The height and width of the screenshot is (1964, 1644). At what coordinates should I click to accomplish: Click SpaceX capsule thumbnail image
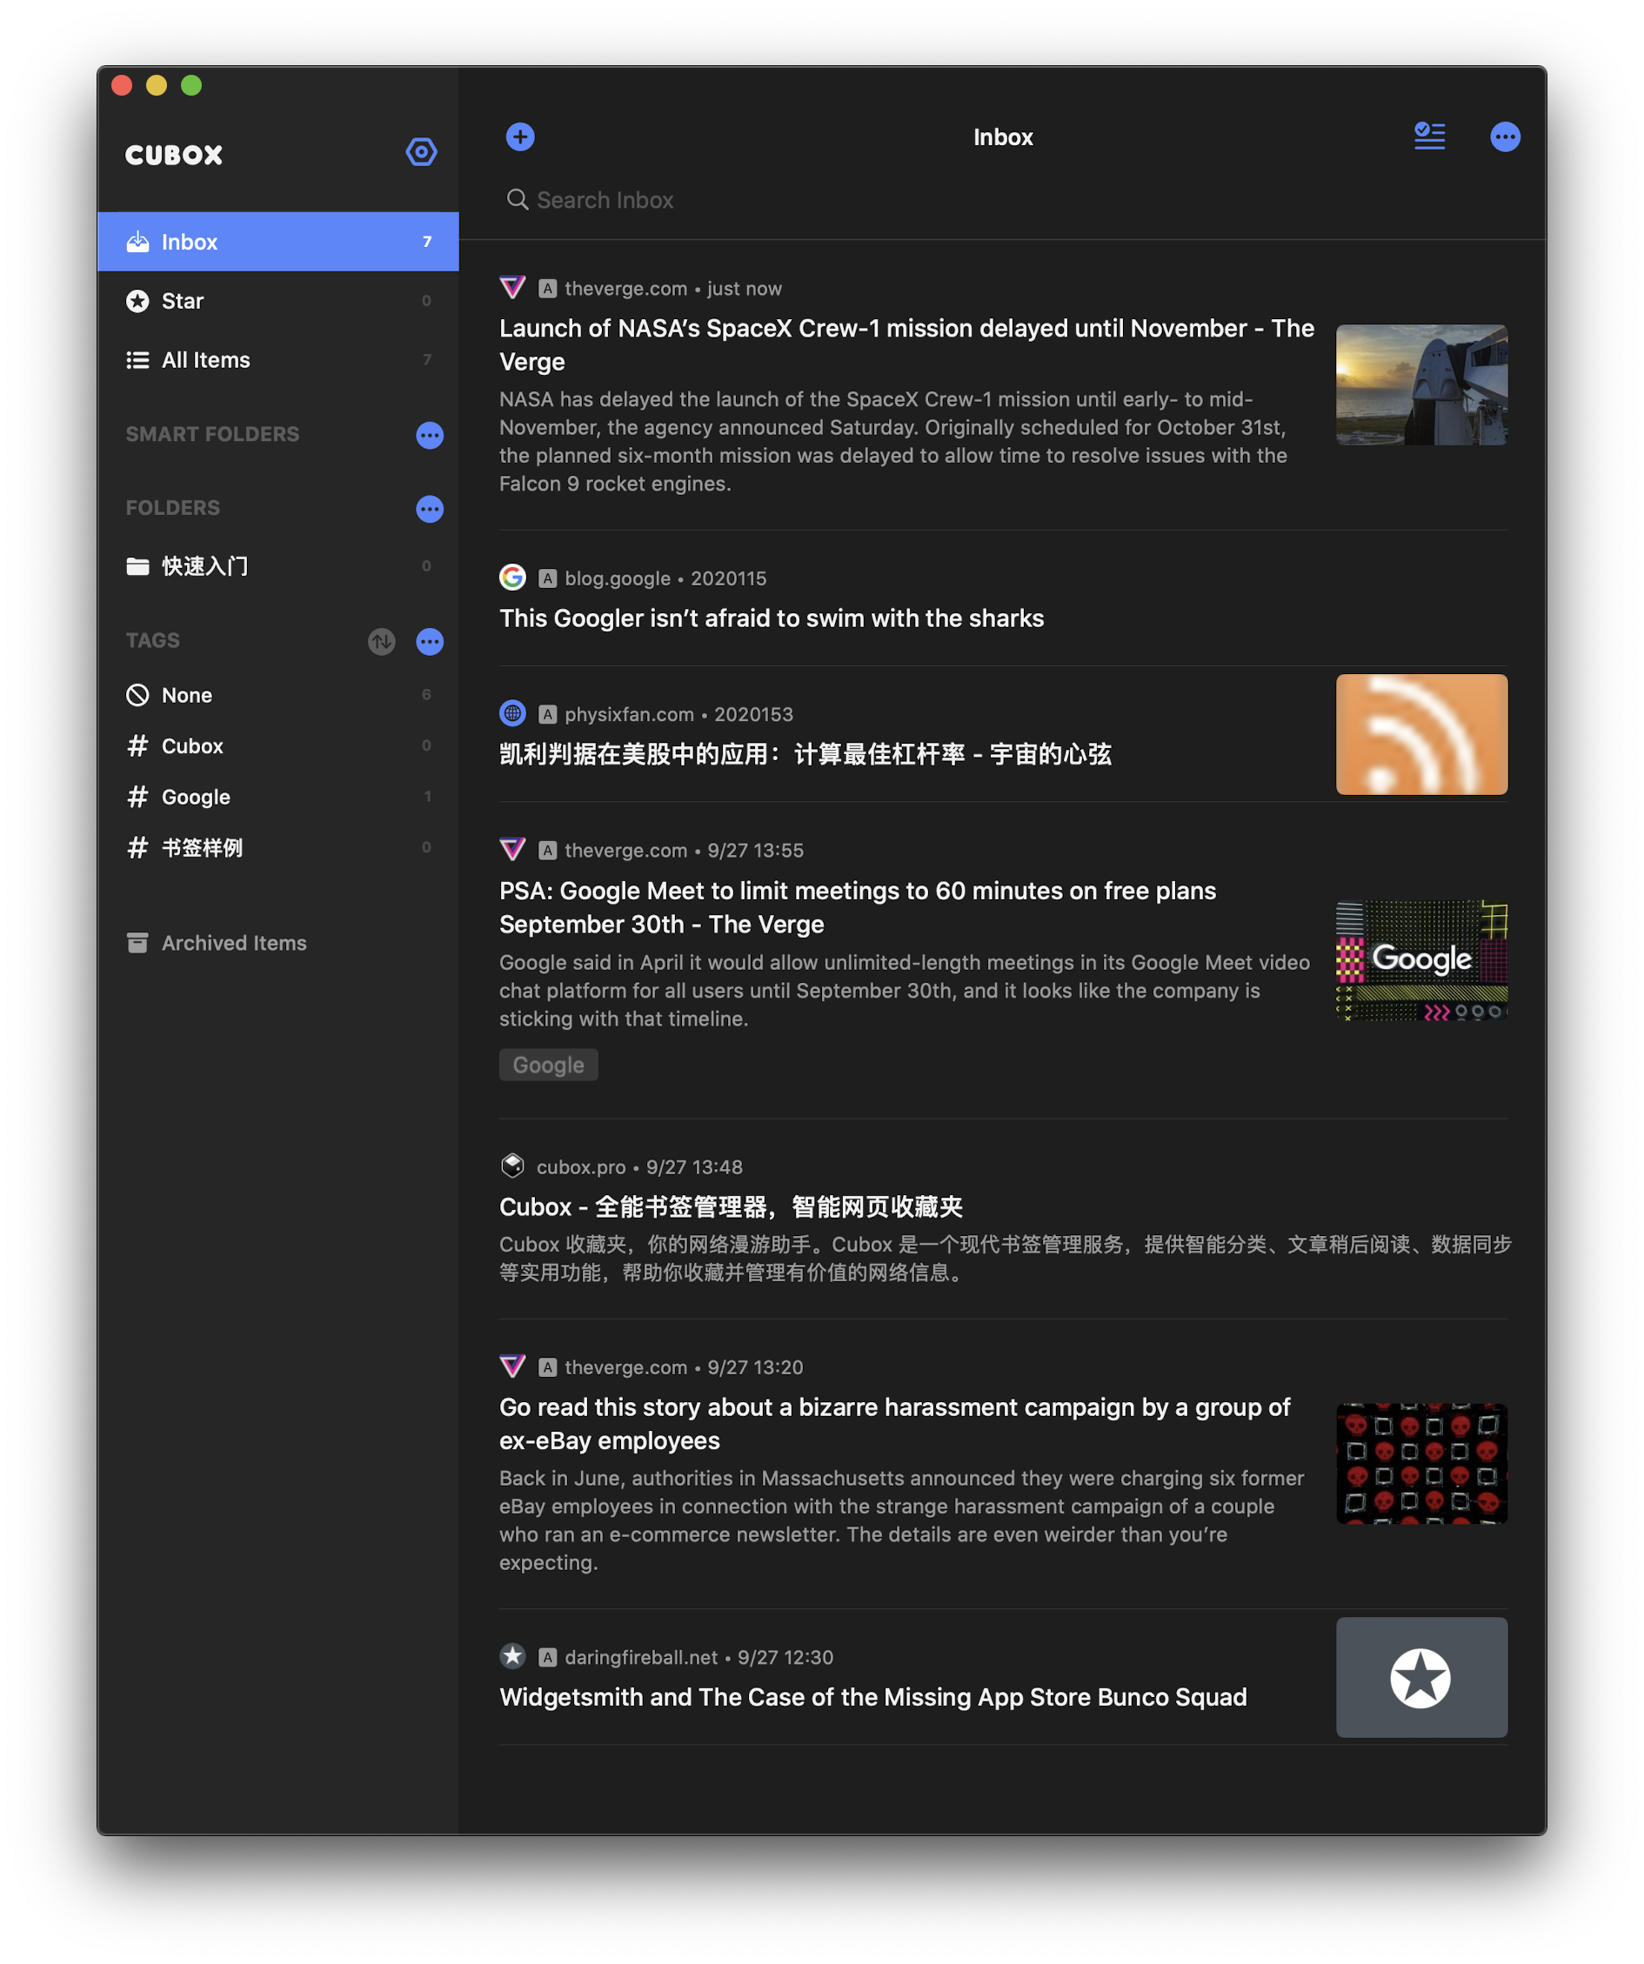(x=1420, y=384)
